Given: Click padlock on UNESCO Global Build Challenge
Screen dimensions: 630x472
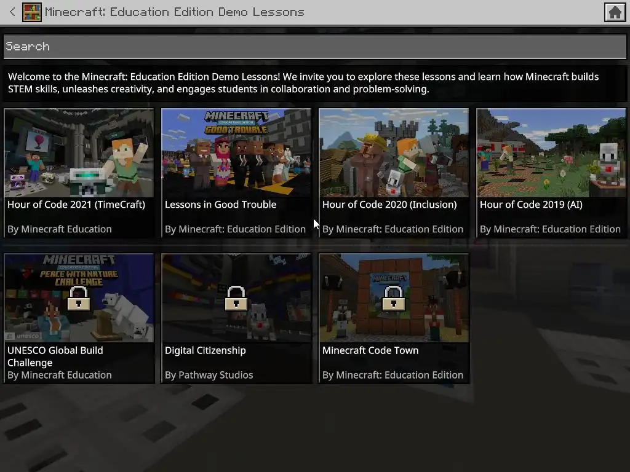Looking at the screenshot, I should [x=79, y=298].
